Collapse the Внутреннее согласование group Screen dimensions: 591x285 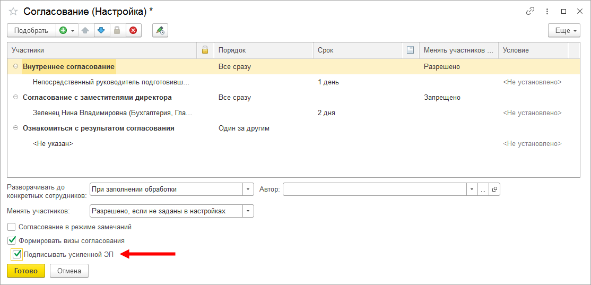point(15,67)
